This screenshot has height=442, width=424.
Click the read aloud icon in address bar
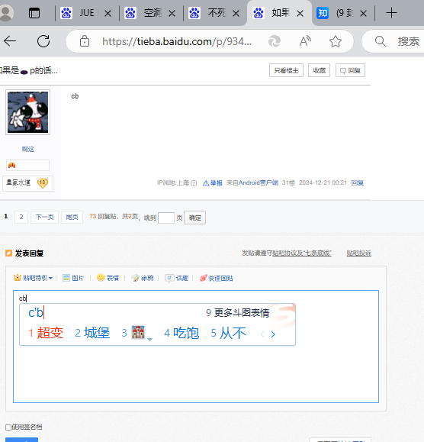click(x=305, y=41)
